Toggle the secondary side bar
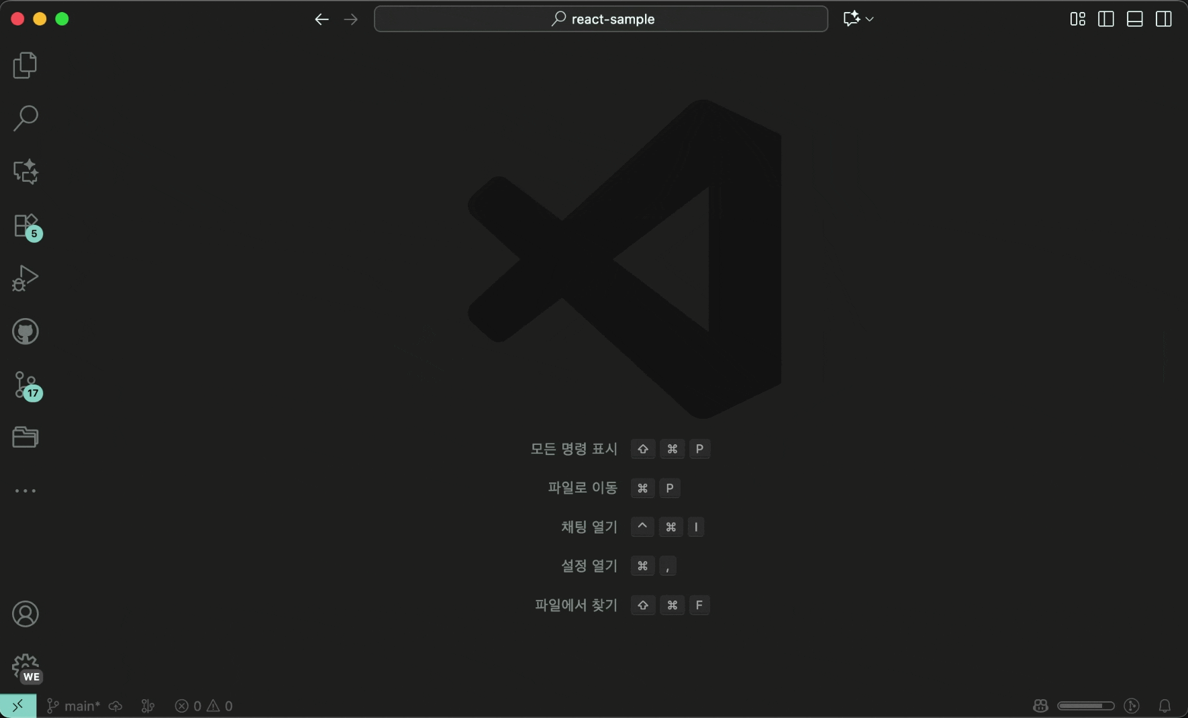This screenshot has width=1188, height=718. point(1164,19)
